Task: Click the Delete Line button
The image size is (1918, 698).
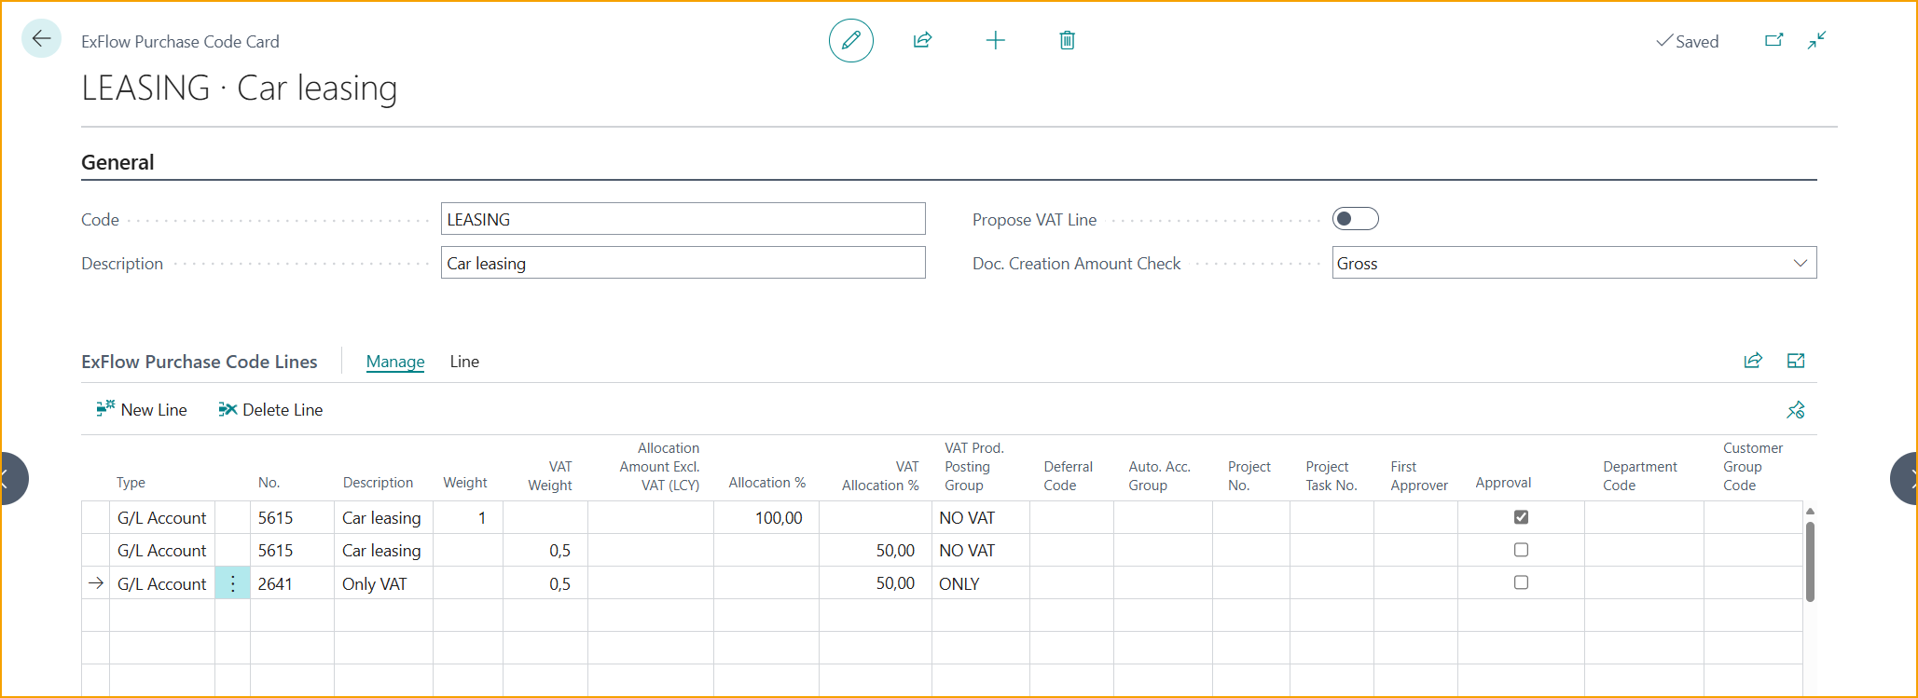Action: [x=270, y=410]
